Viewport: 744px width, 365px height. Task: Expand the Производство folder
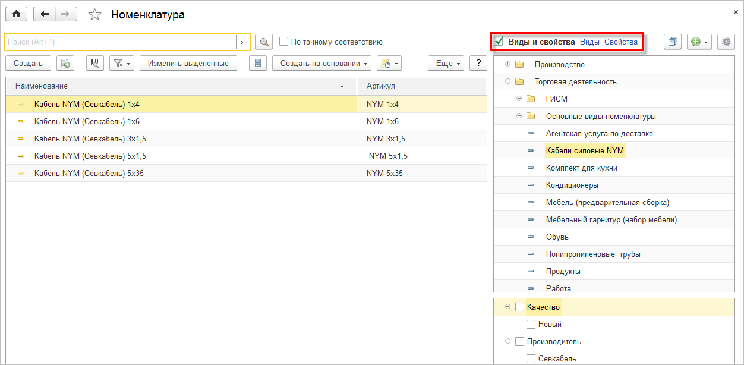(x=507, y=64)
